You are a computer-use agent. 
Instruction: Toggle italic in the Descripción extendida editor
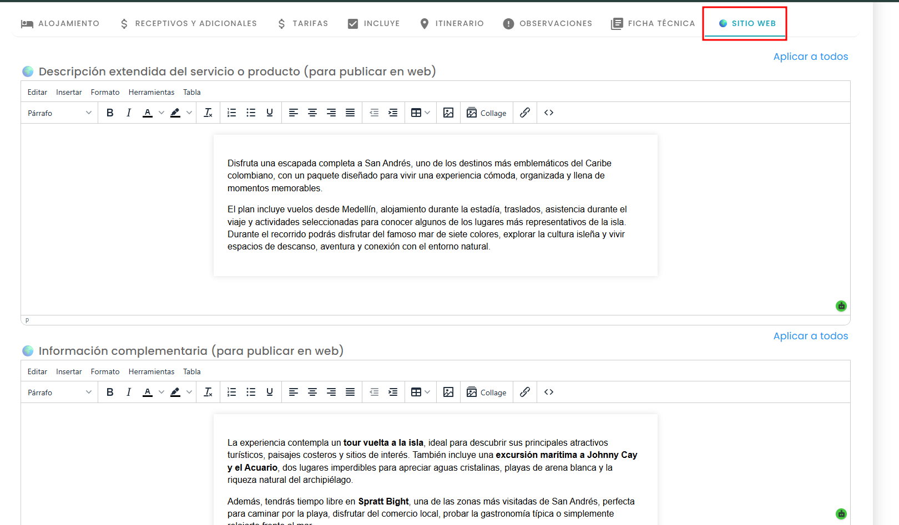(x=129, y=113)
